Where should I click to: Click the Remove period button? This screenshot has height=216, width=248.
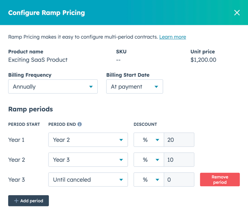(220, 180)
